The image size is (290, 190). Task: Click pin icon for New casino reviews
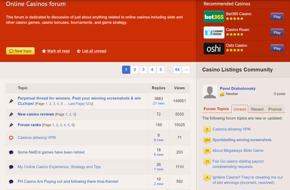point(11,114)
